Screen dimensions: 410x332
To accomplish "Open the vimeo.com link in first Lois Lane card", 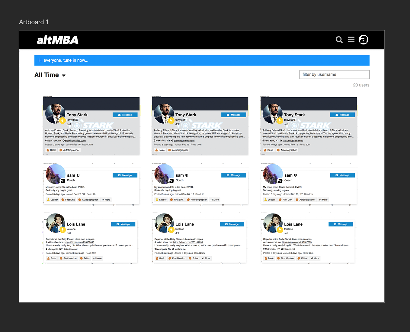I will [79, 242].
